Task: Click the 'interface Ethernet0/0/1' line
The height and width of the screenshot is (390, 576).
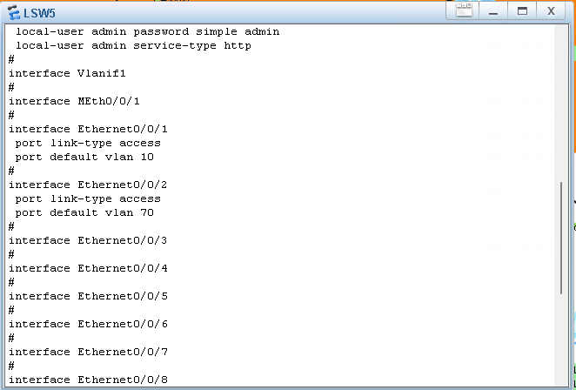Action: [x=88, y=129]
